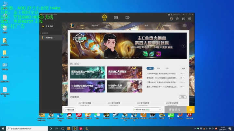Open Task View in the taskbar
Screen dimensions: 234x131
57,128
